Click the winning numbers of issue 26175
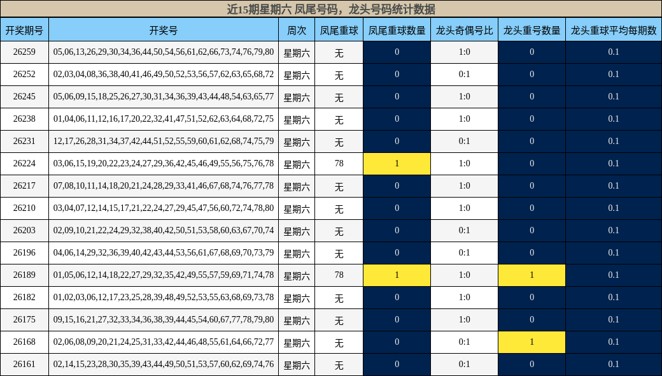Screen dimensions: 662x376 (x=164, y=320)
